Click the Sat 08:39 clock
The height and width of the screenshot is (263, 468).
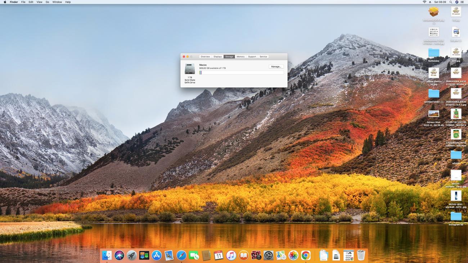pyautogui.click(x=440, y=2)
